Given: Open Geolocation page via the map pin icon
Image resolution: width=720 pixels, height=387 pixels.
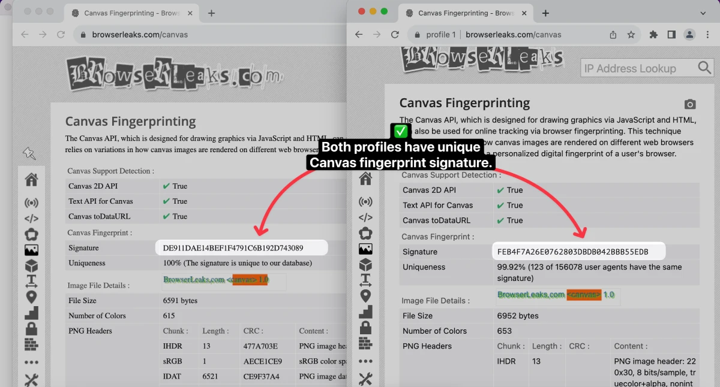Looking at the screenshot, I should click(366, 295).
